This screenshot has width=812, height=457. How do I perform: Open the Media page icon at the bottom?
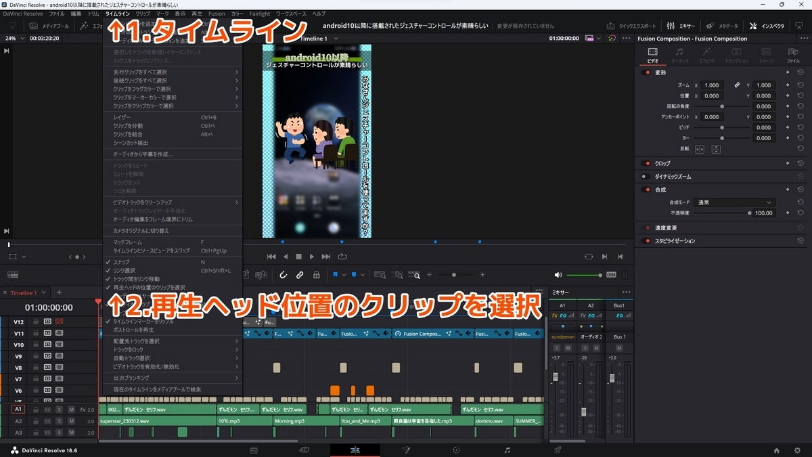tap(254, 449)
